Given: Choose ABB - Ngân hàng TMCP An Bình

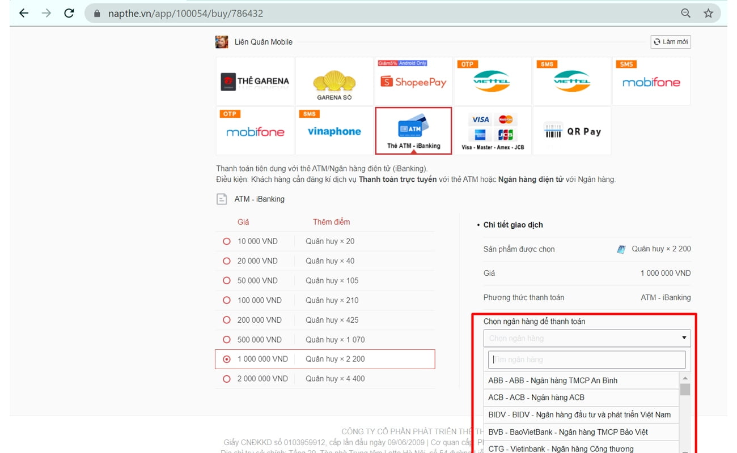Looking at the screenshot, I should pos(582,381).
